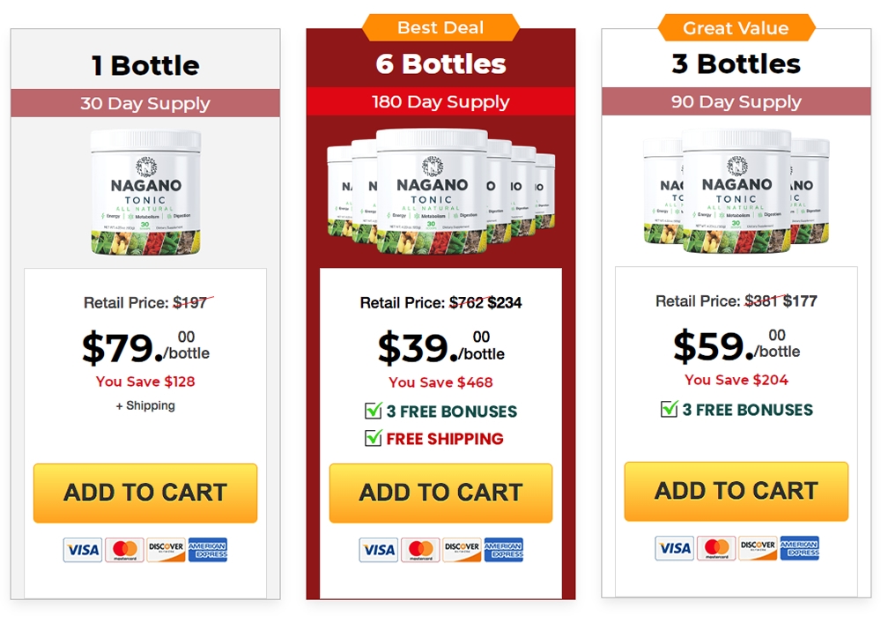
Task: Click the FREE SHIPPING checkmark box
Action: coord(374,438)
